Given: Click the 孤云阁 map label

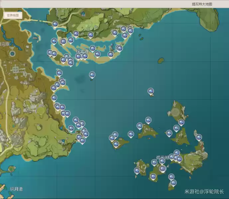Looking at the screenshot, I should coord(163,157).
